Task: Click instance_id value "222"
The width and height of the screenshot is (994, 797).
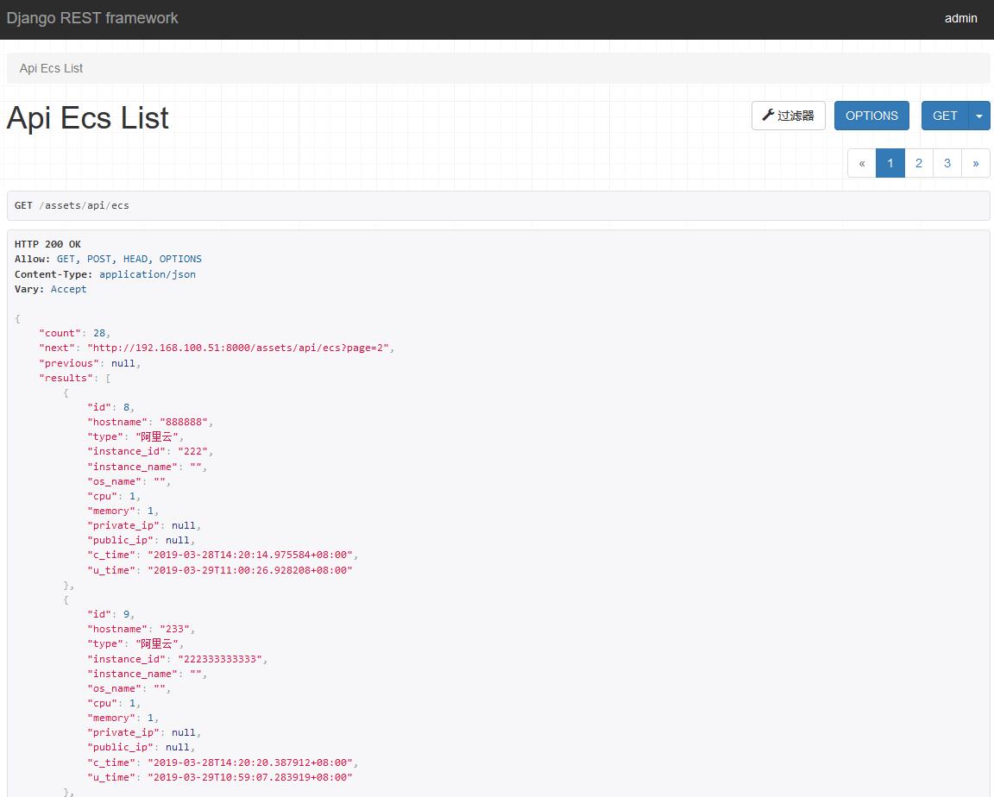Action: click(192, 452)
